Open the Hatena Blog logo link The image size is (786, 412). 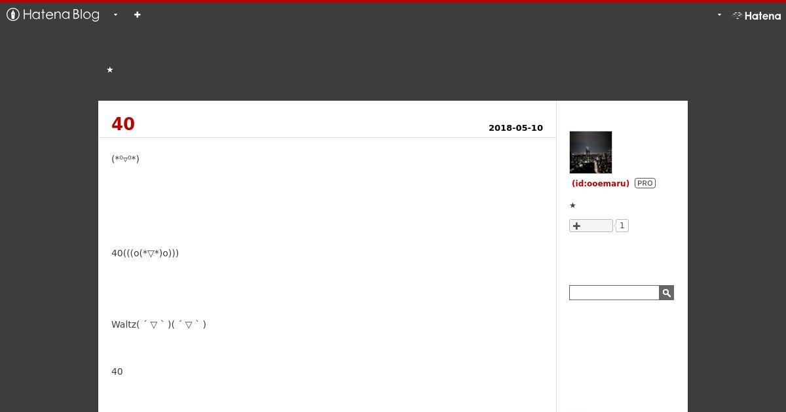coord(53,14)
